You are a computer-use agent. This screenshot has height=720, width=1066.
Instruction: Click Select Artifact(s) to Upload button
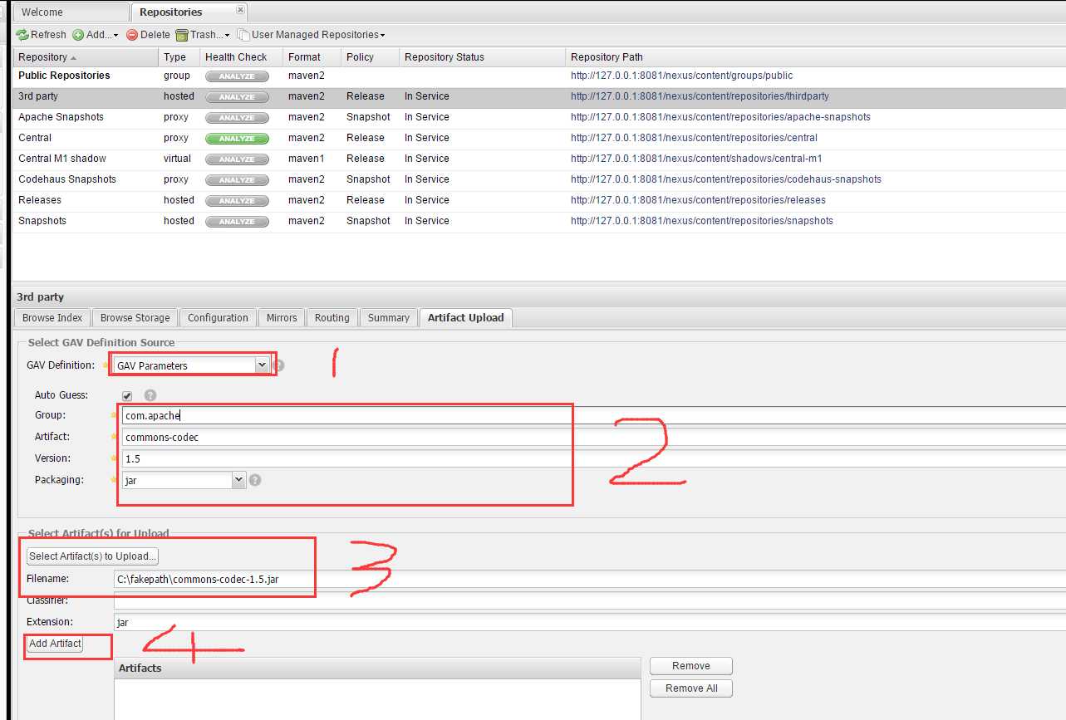(92, 556)
